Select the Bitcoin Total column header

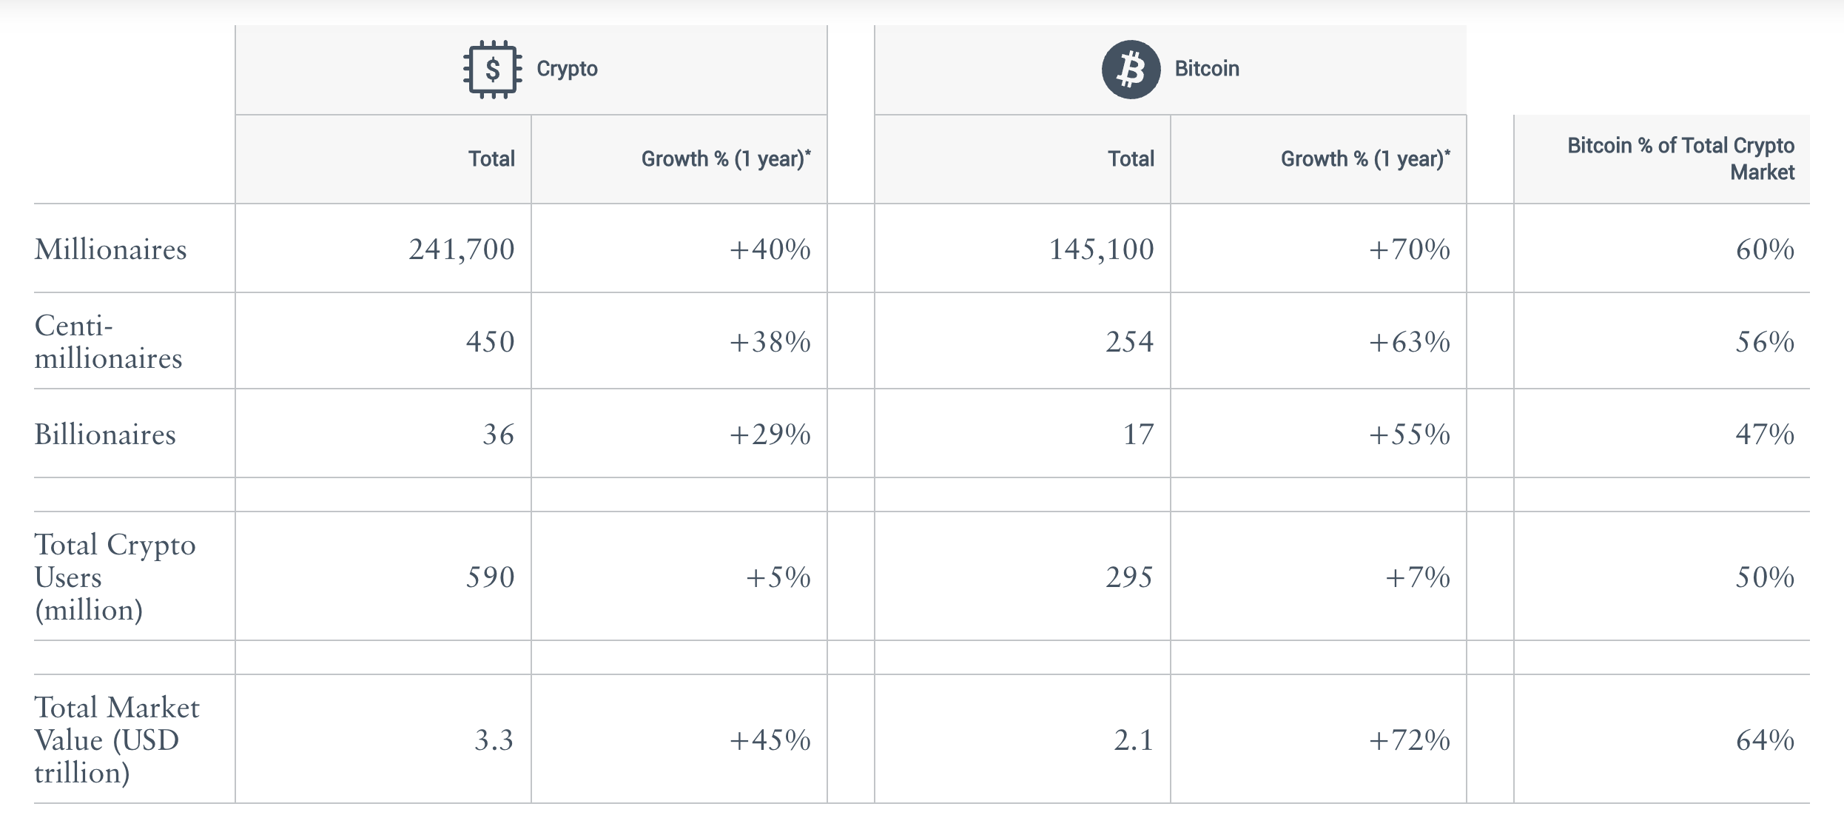coord(1130,159)
